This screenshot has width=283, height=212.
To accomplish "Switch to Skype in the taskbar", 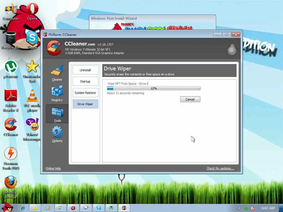I will [99, 208].
